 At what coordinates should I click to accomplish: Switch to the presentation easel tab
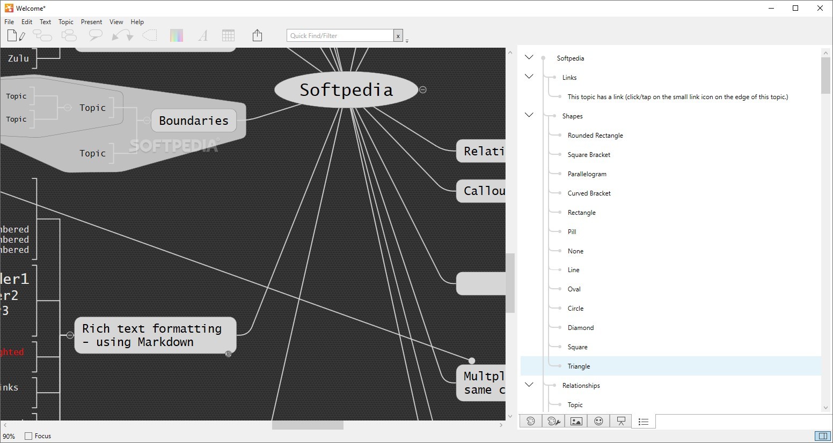[x=621, y=422]
